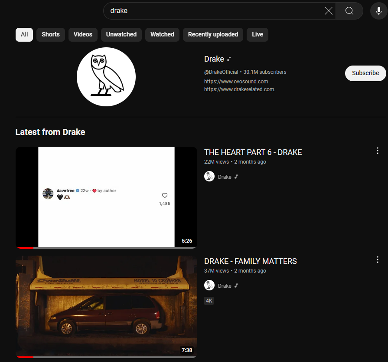Filter results by Live
The height and width of the screenshot is (362, 388).
click(258, 34)
